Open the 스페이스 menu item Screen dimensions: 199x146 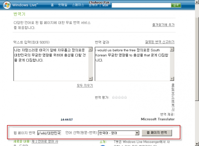click(78, 5)
